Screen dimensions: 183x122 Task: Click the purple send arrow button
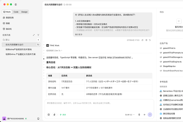pos(150,115)
